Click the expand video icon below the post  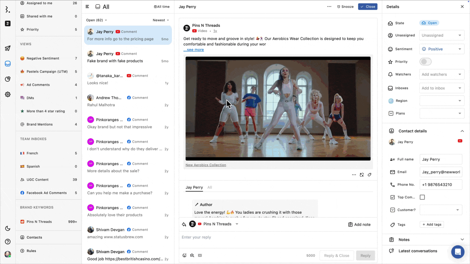click(x=362, y=175)
